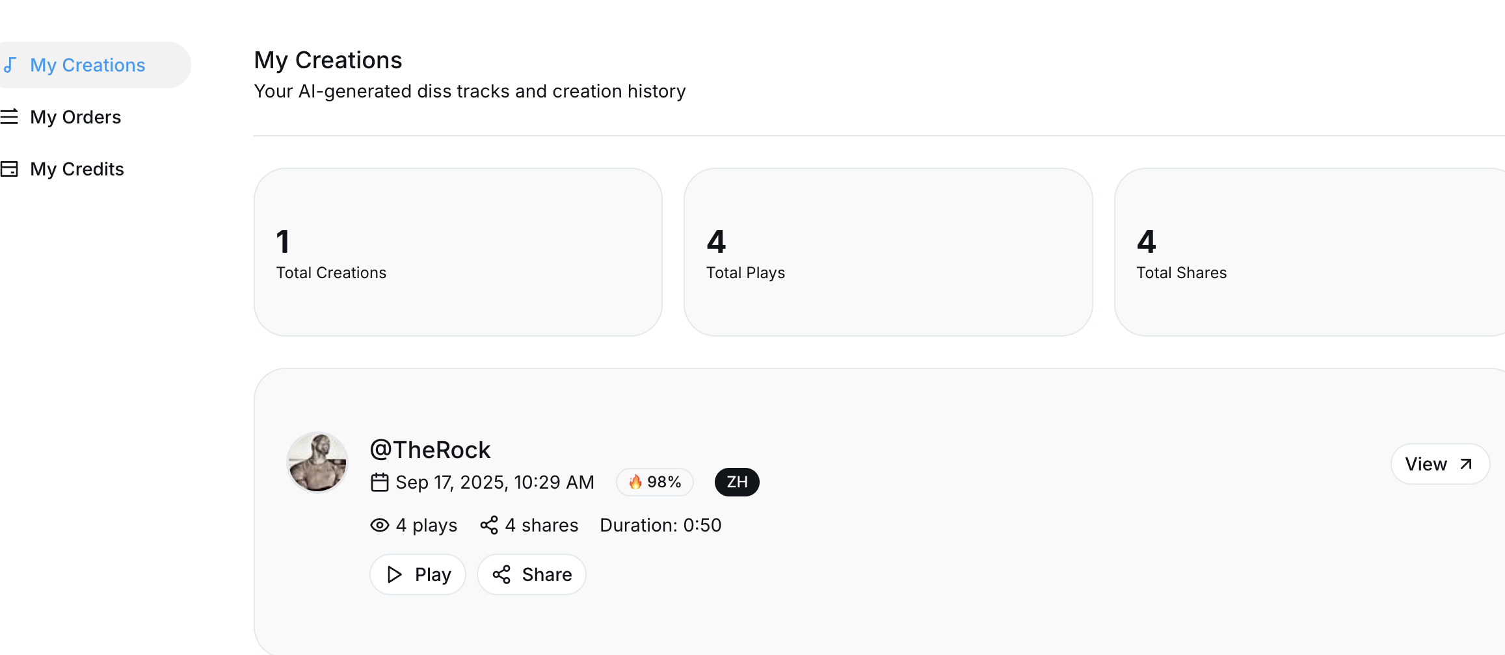The width and height of the screenshot is (1505, 655).
Task: Click the calendar icon next to Sep 17 date
Action: click(379, 482)
